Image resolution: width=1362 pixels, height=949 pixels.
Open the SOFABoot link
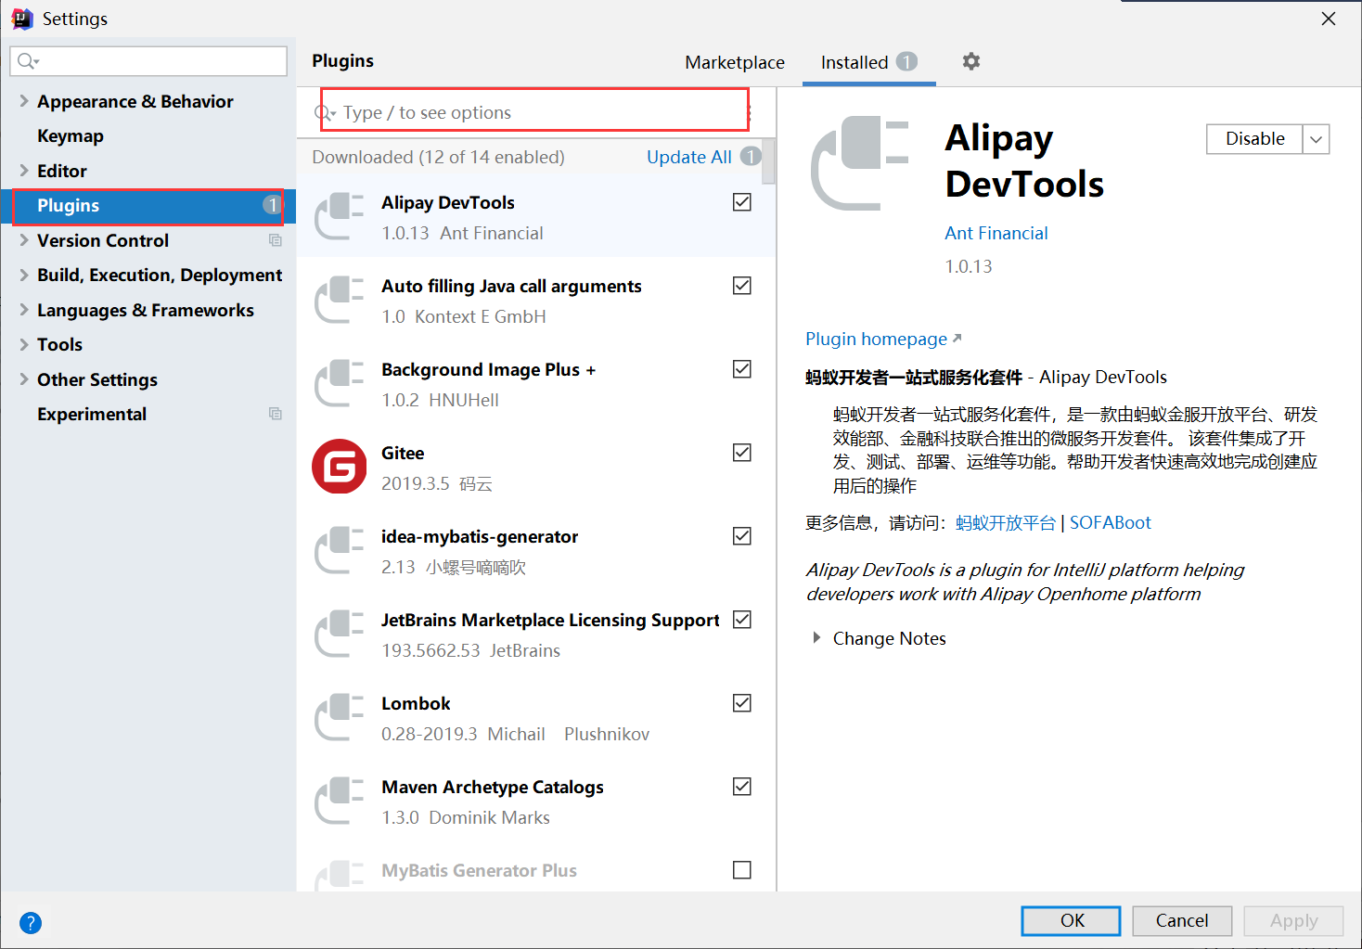[1111, 522]
